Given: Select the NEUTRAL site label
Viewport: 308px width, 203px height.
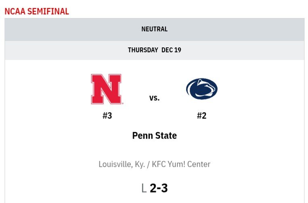Looking at the screenshot, I should 154,29.
